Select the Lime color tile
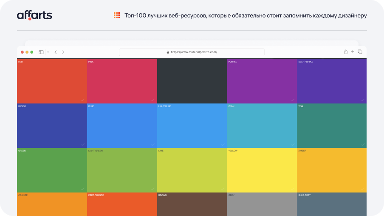This screenshot has height=216, width=384. (192, 170)
